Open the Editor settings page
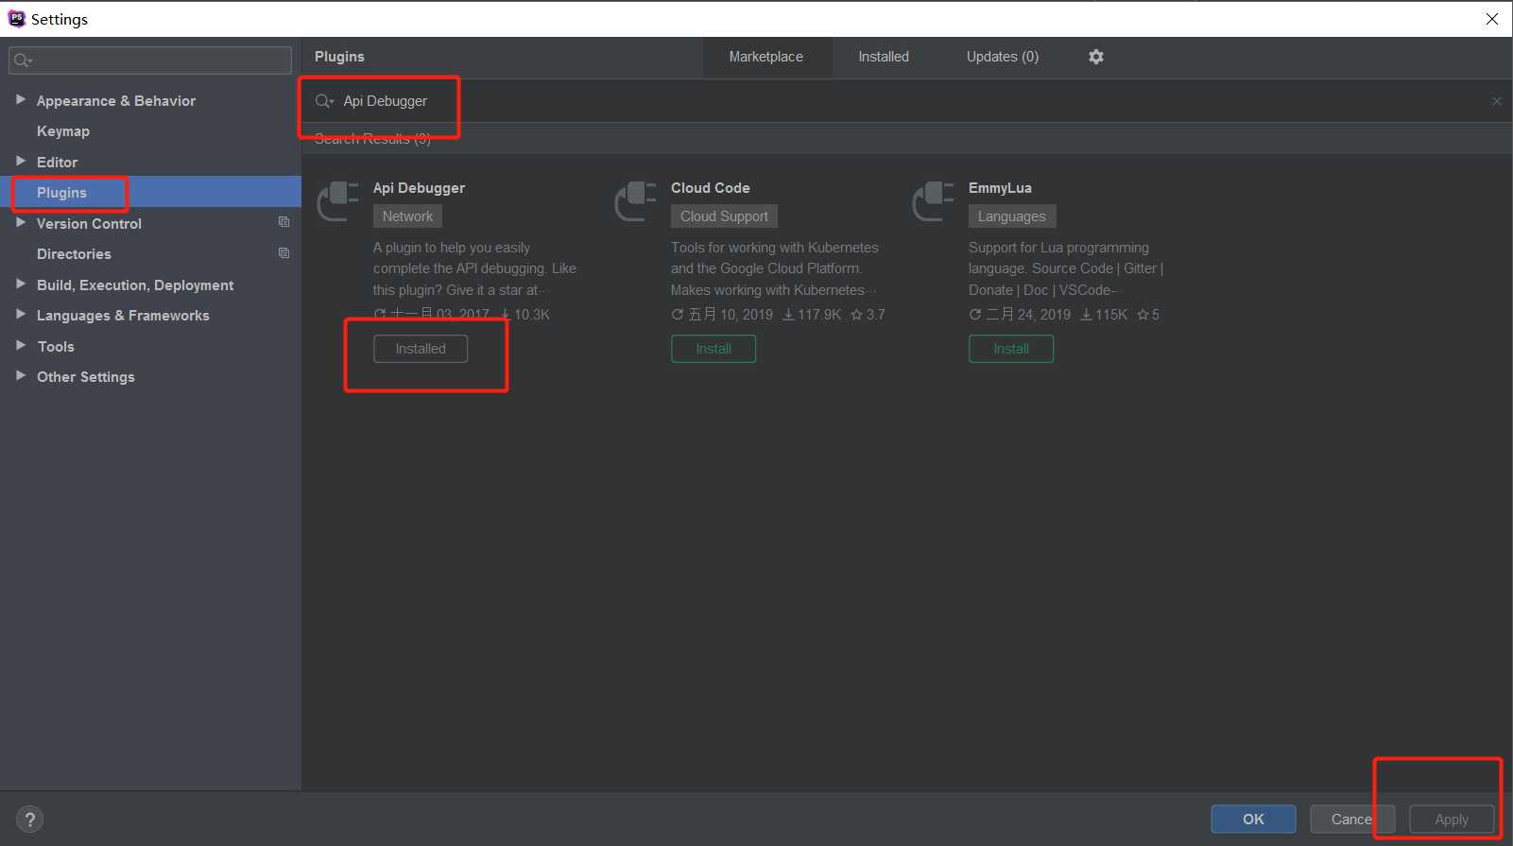The width and height of the screenshot is (1513, 846). [57, 163]
